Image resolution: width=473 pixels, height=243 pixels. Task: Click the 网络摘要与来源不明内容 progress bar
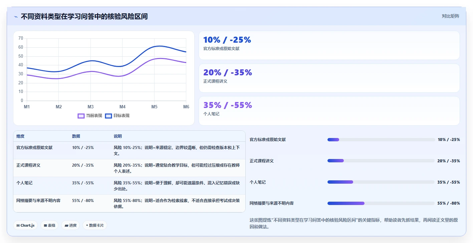(381, 203)
